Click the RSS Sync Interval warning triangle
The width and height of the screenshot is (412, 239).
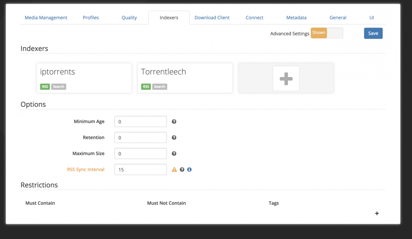click(174, 170)
